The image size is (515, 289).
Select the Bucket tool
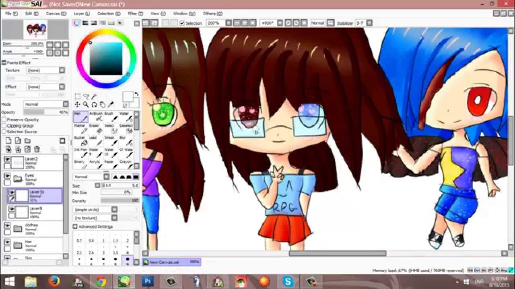(81, 141)
